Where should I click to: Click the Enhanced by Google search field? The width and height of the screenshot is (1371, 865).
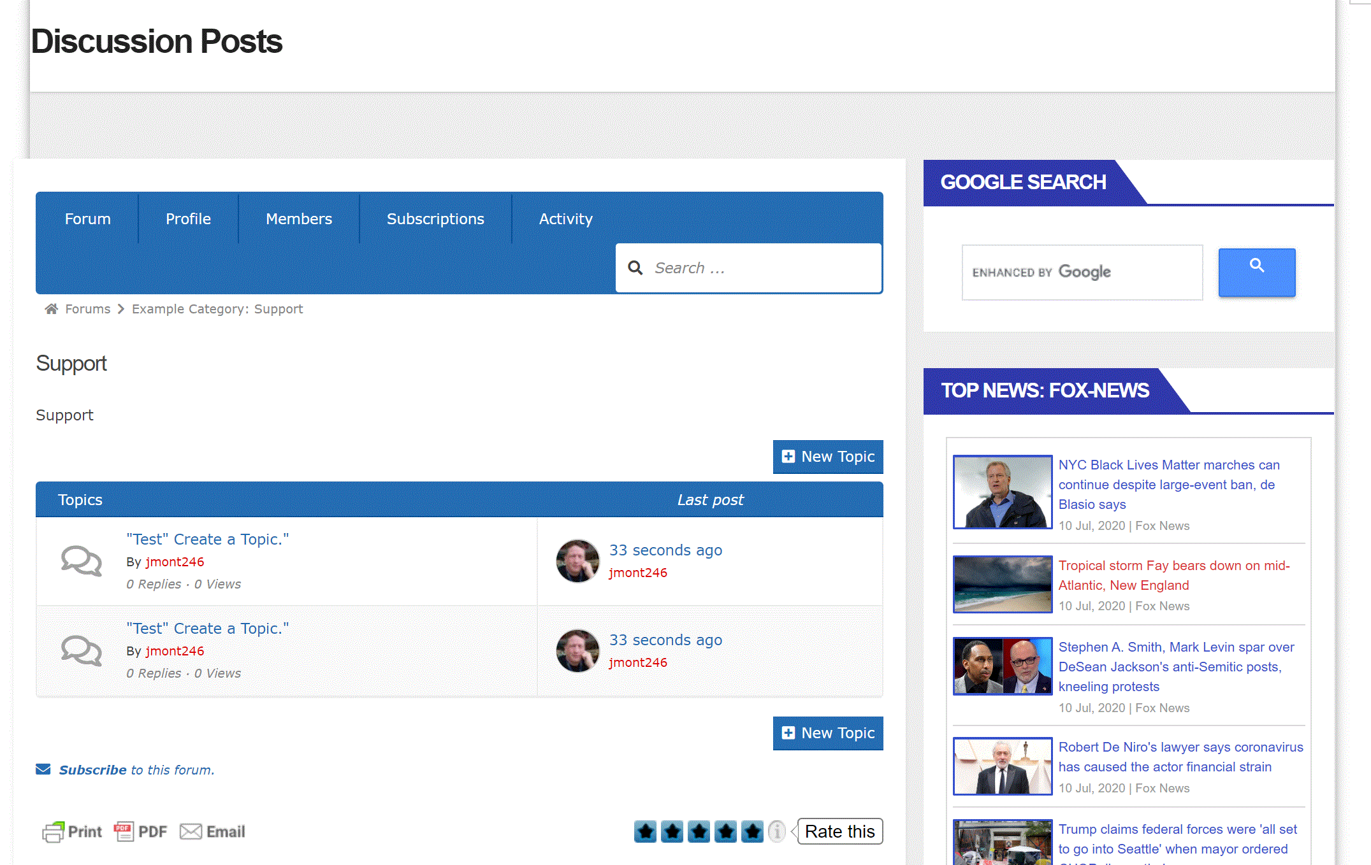1082,273
